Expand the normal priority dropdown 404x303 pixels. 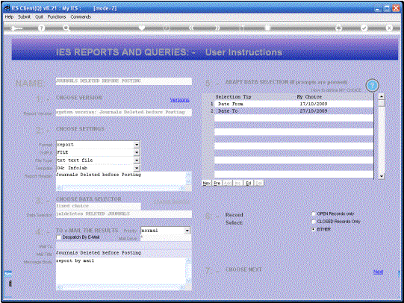(x=187, y=231)
